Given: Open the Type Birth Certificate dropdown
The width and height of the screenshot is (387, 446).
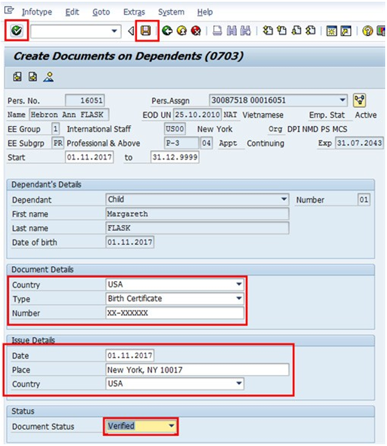Looking at the screenshot, I should coord(239,298).
